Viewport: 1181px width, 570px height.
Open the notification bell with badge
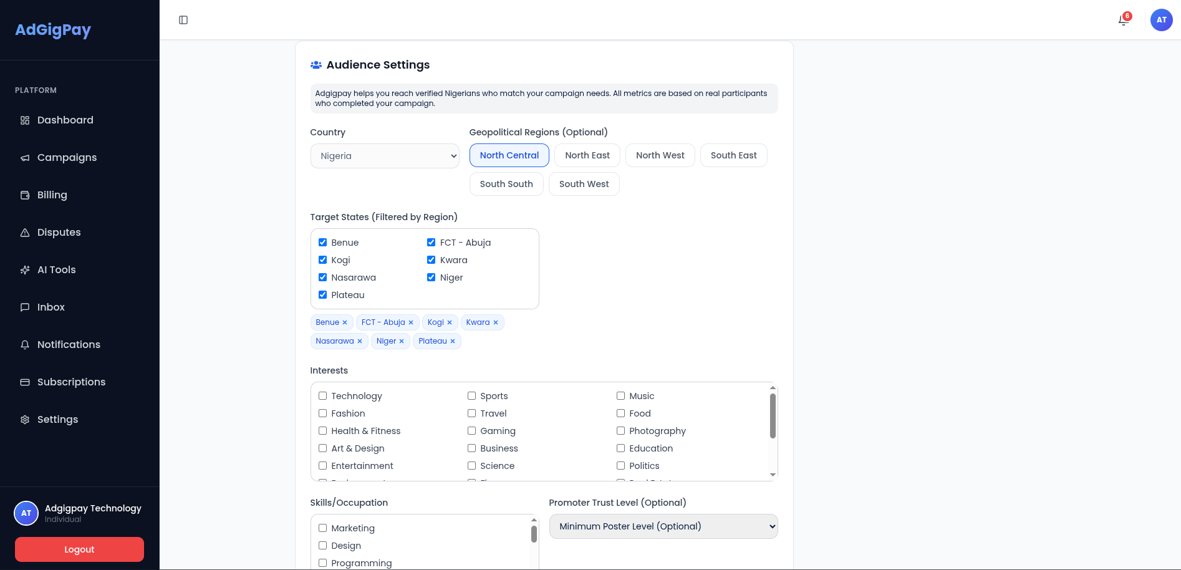click(x=1124, y=19)
